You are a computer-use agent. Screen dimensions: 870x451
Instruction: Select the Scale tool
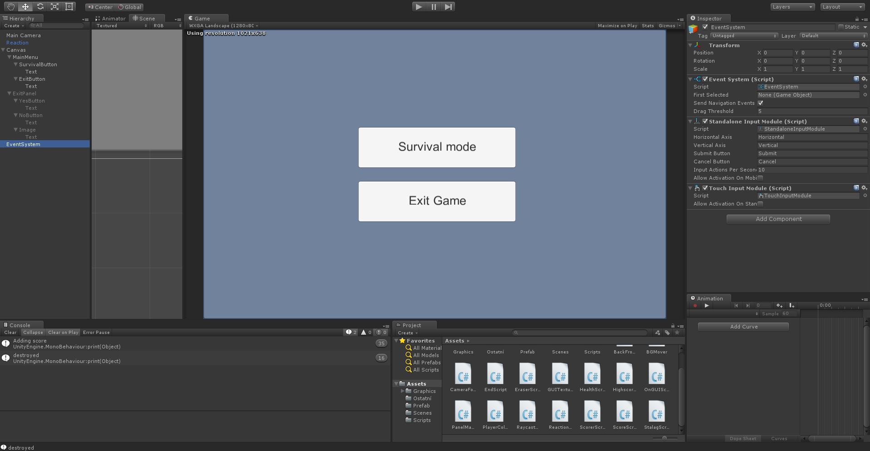(54, 6)
